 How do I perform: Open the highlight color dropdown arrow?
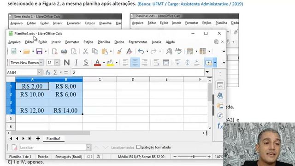117,63
